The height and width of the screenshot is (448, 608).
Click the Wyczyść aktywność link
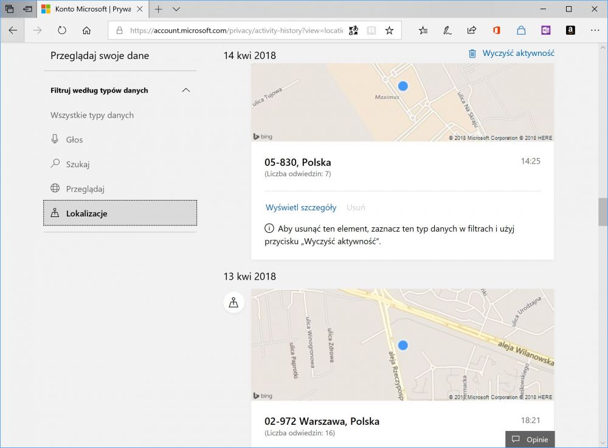pyautogui.click(x=519, y=53)
